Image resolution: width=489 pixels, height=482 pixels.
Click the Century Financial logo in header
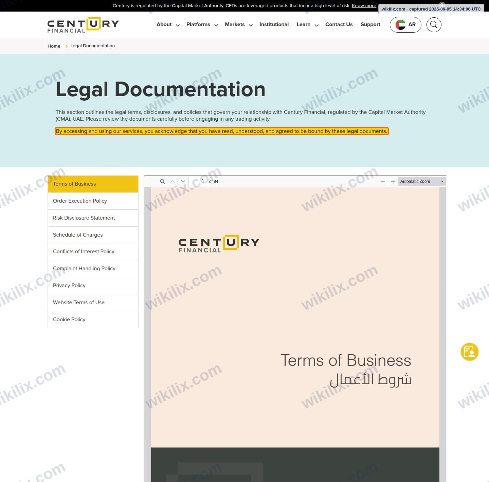pos(83,24)
